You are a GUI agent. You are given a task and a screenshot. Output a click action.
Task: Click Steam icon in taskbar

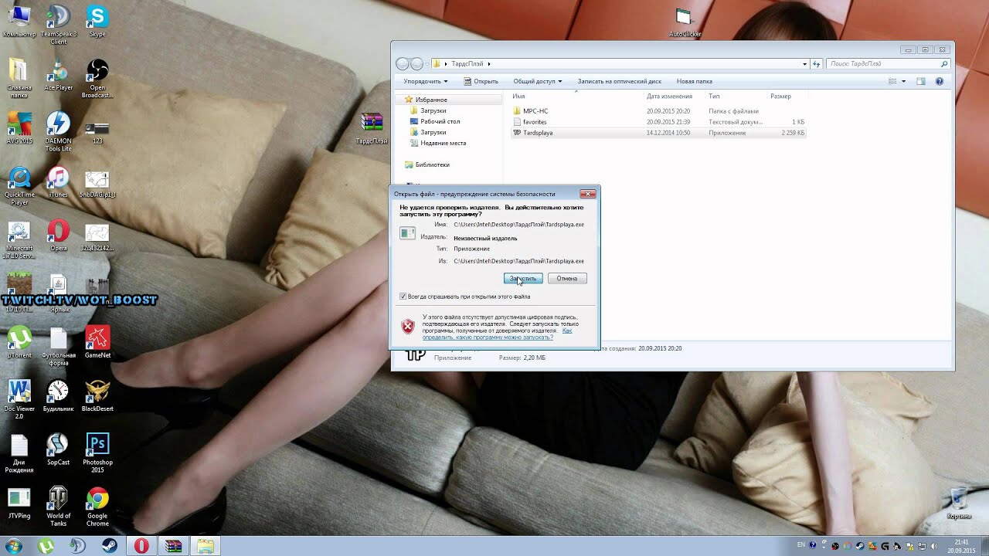coord(109,546)
